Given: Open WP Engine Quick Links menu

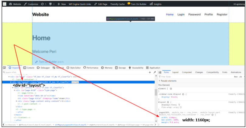Looking at the screenshot, I should click(x=80, y=4).
